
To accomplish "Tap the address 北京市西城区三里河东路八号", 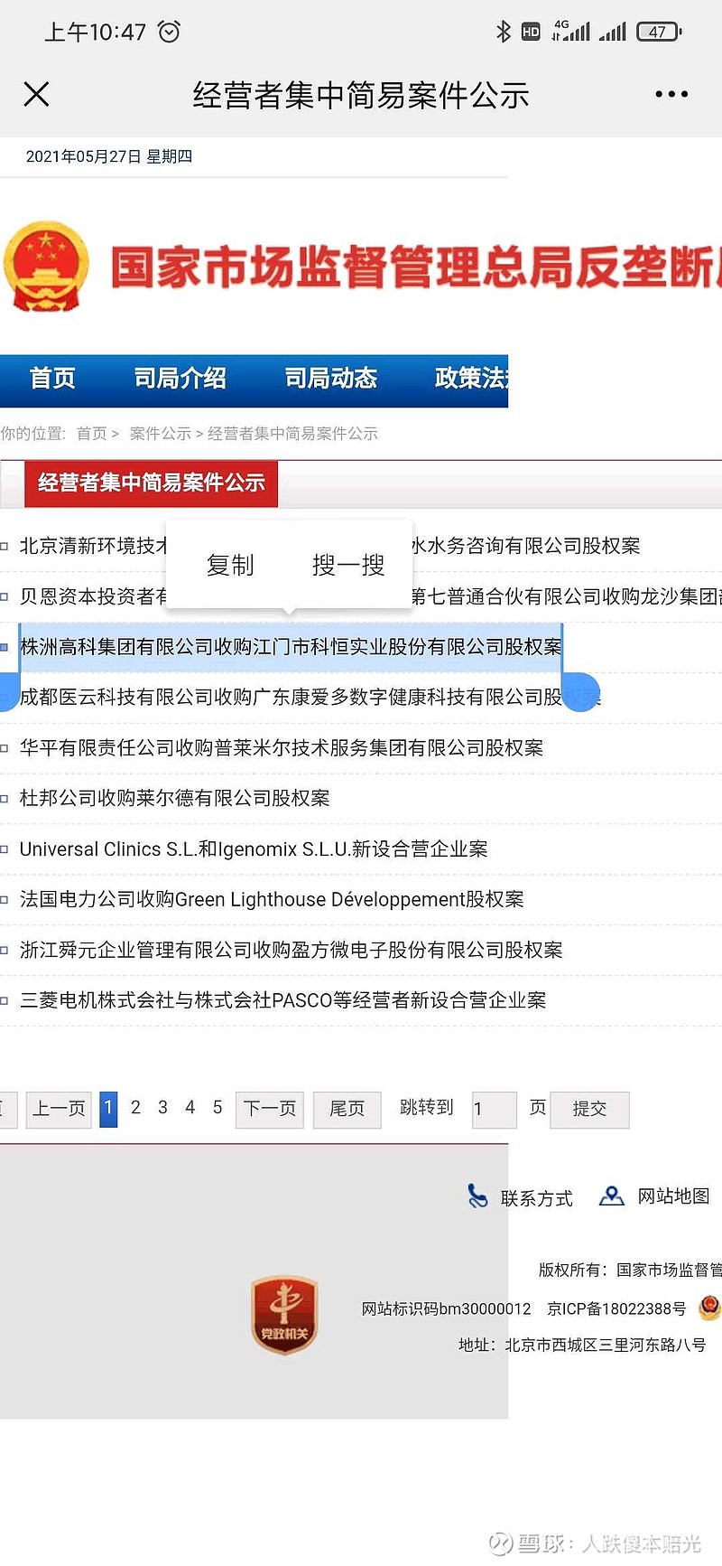I will 606,1345.
